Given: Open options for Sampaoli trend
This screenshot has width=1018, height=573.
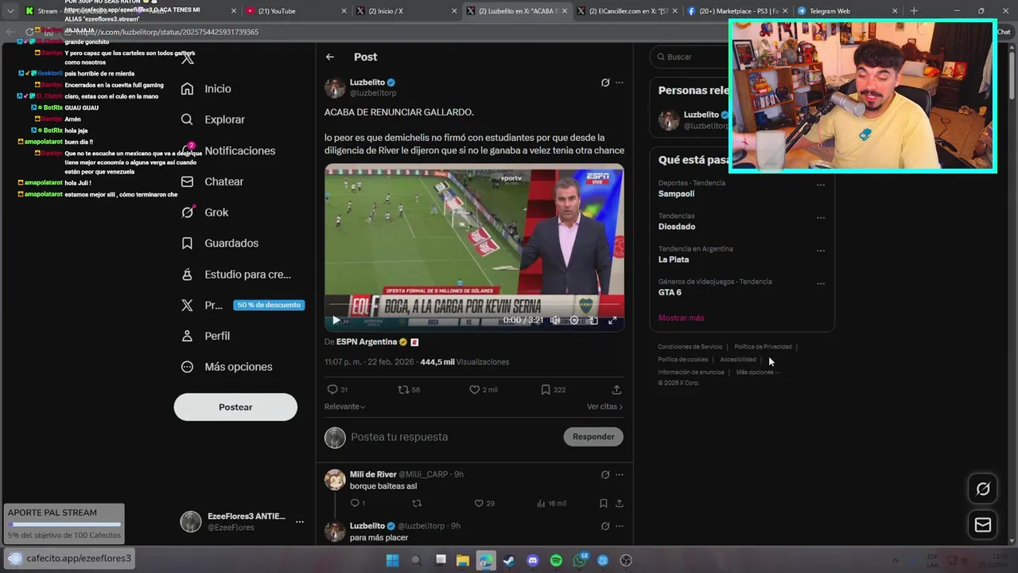Looking at the screenshot, I should pyautogui.click(x=821, y=185).
